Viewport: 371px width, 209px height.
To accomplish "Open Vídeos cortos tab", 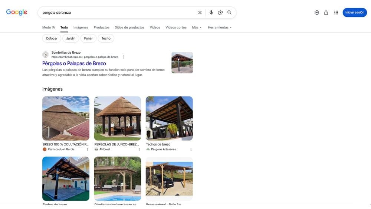I will [176, 27].
